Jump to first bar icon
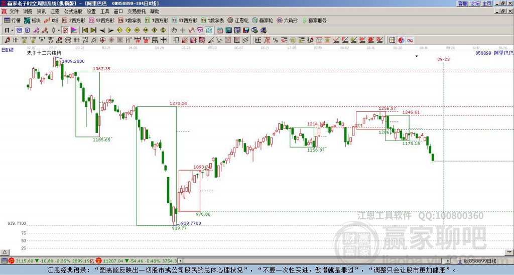This screenshot has width=514, height=275. 84,31
